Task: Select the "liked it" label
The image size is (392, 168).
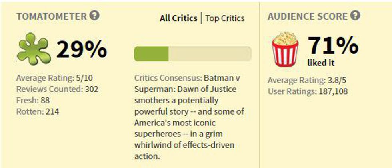Action: coord(321,63)
